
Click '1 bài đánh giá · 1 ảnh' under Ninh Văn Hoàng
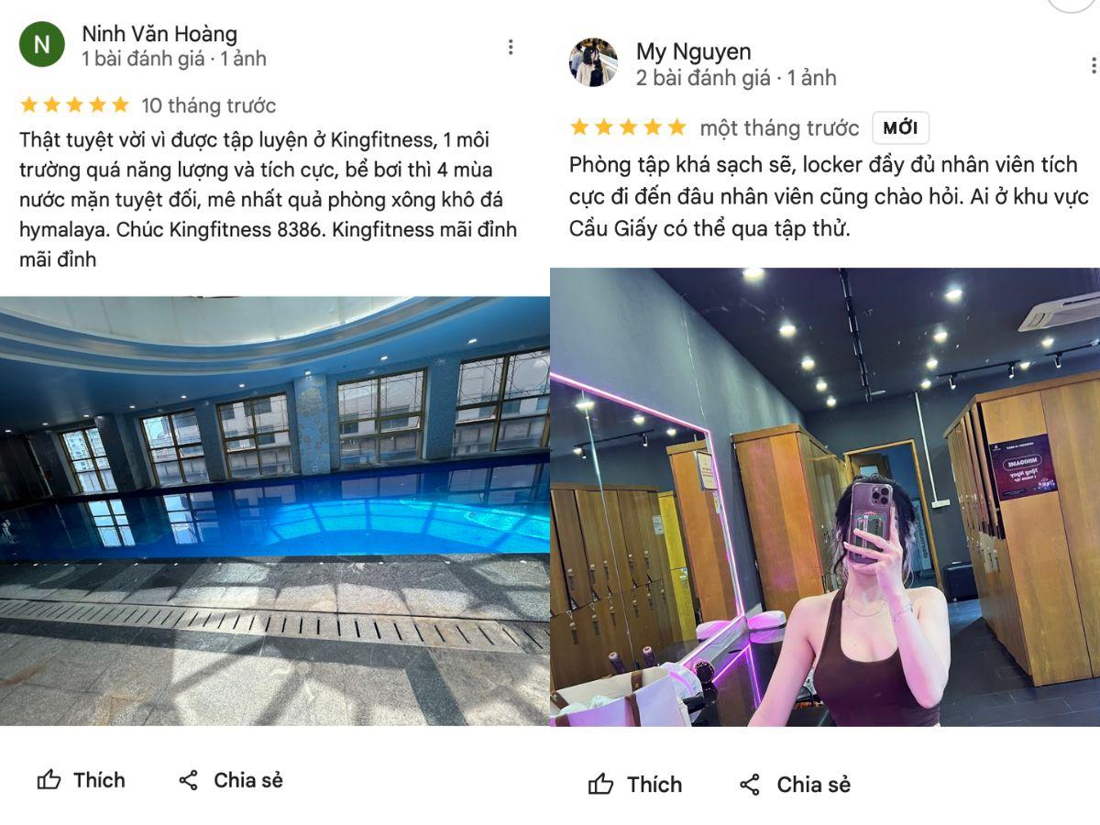[174, 59]
